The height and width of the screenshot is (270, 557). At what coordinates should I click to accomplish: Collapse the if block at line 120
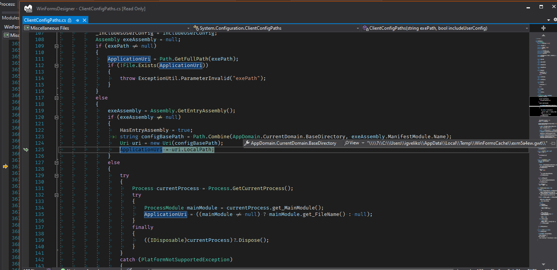[56, 117]
